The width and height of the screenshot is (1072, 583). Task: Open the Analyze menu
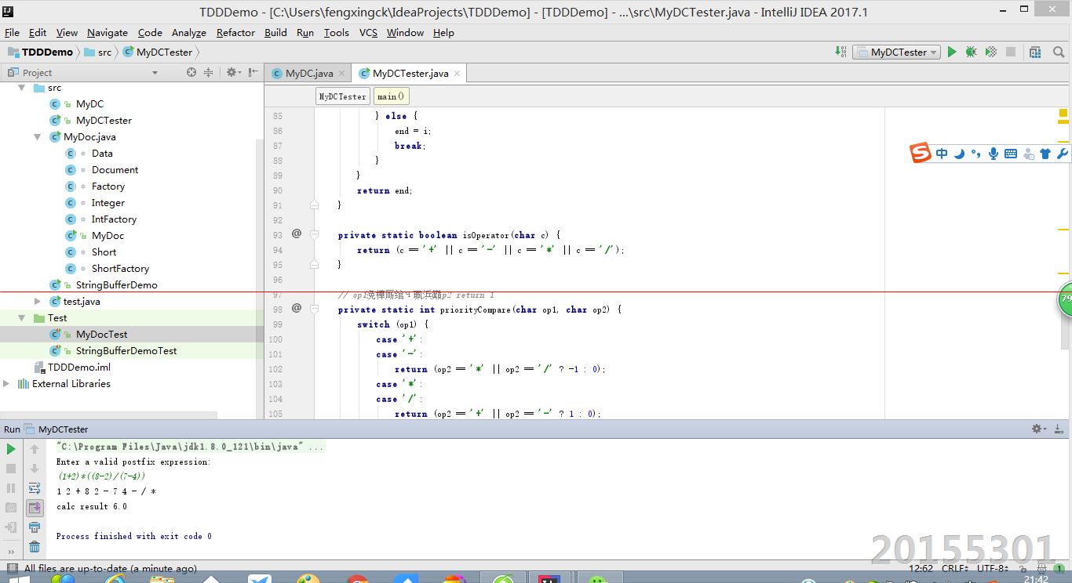[188, 32]
